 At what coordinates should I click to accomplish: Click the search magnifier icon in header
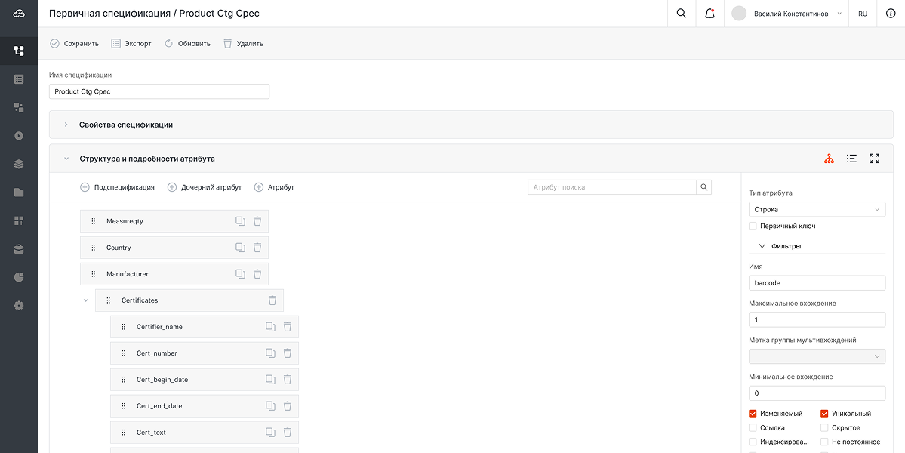point(682,14)
